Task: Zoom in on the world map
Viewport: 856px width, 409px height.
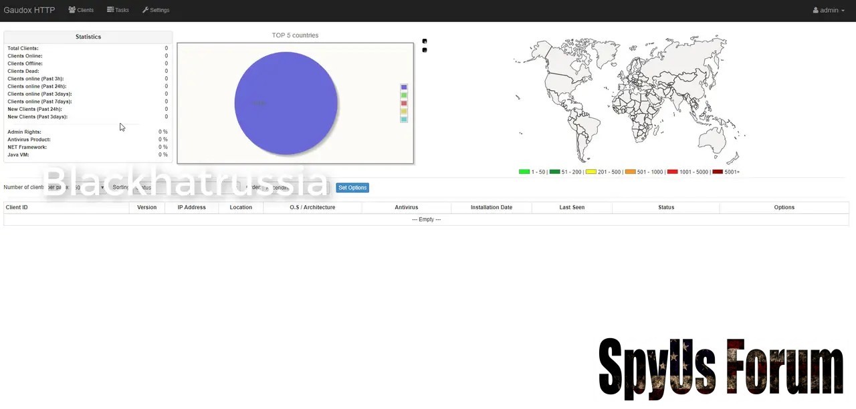Action: point(424,41)
